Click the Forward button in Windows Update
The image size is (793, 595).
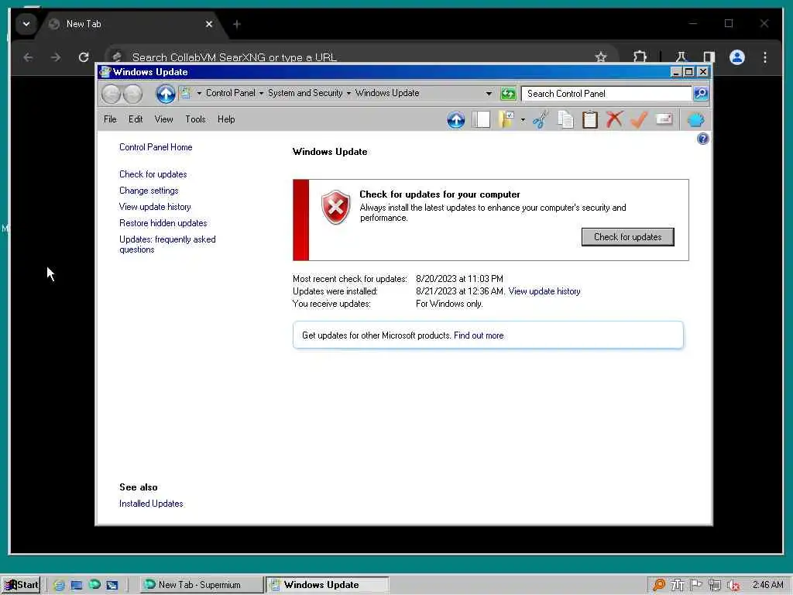click(132, 94)
